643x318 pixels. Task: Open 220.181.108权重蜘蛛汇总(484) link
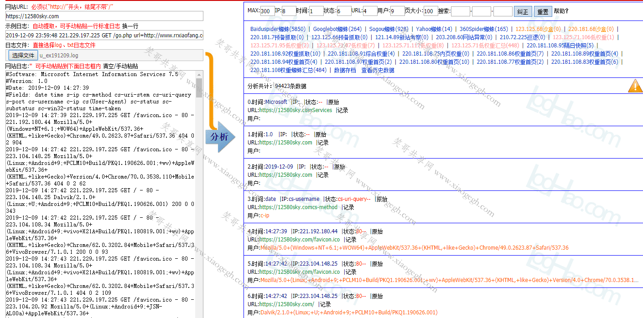(x=288, y=70)
